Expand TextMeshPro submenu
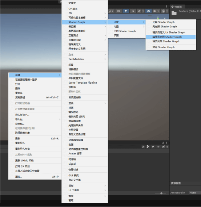This screenshot has height=207, width=201. click(x=85, y=59)
